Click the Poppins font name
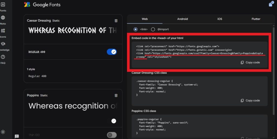The image size is (277, 139). click(33, 95)
